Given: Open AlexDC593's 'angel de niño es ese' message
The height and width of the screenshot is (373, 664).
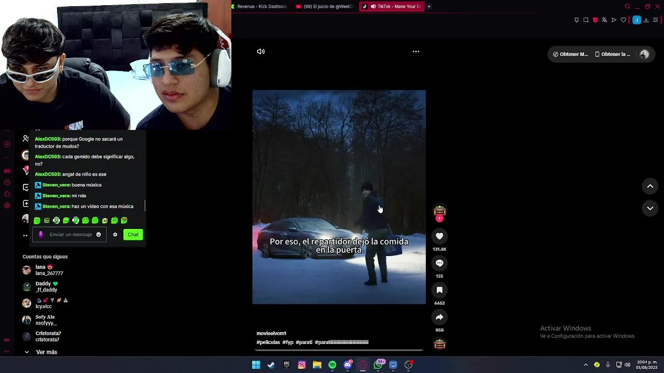Looking at the screenshot, I should [71, 174].
